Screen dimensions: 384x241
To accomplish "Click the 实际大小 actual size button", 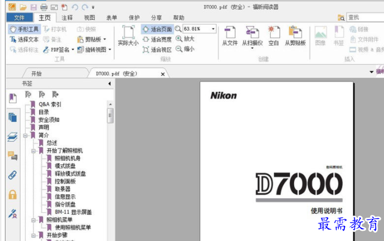I will 129,35.
